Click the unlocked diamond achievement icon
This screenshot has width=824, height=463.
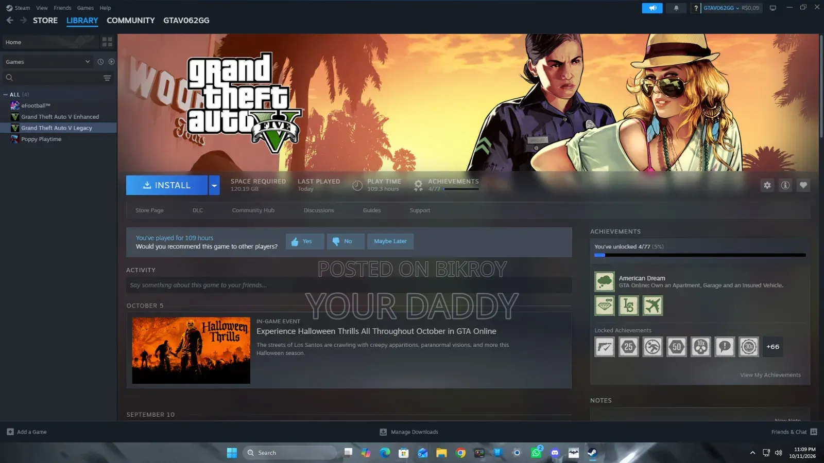click(605, 306)
